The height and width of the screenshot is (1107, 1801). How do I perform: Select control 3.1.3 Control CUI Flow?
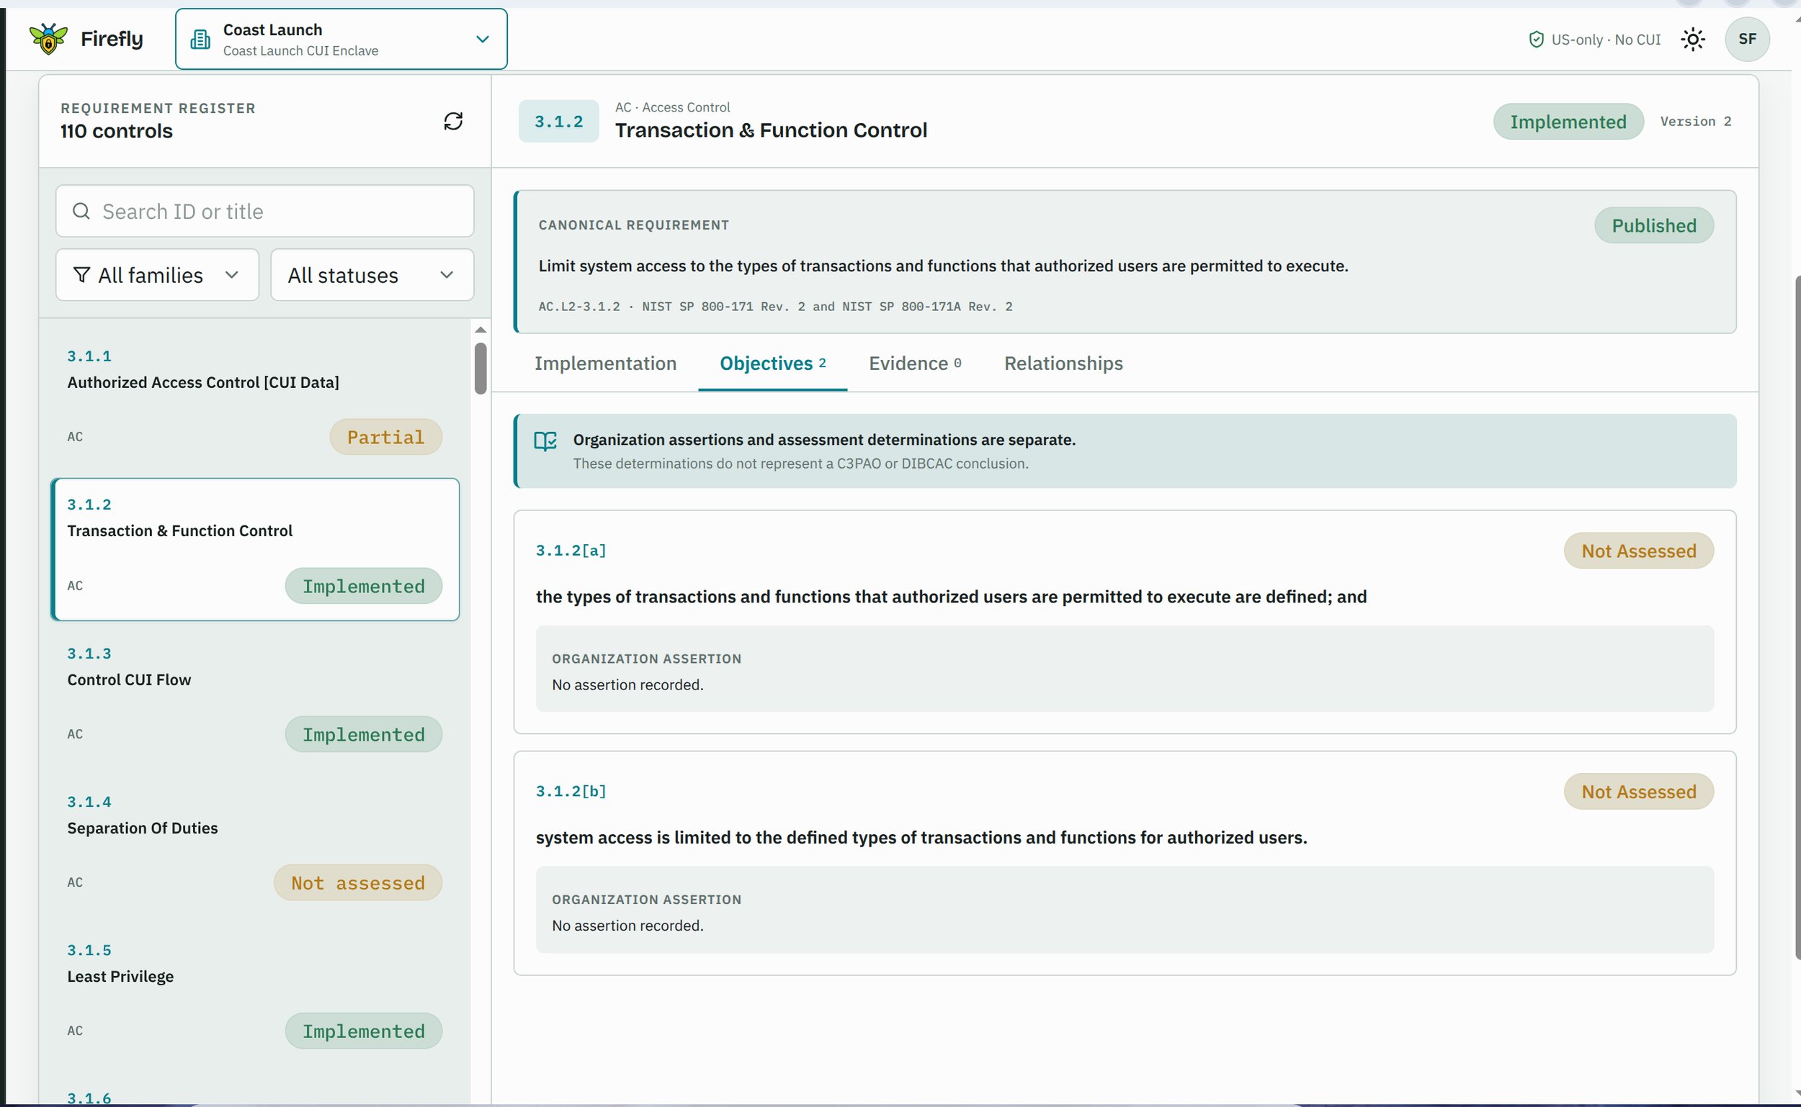tap(254, 697)
